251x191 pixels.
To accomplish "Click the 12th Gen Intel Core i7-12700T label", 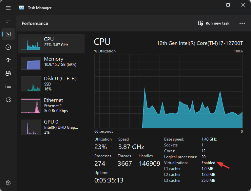I will 200,43.
